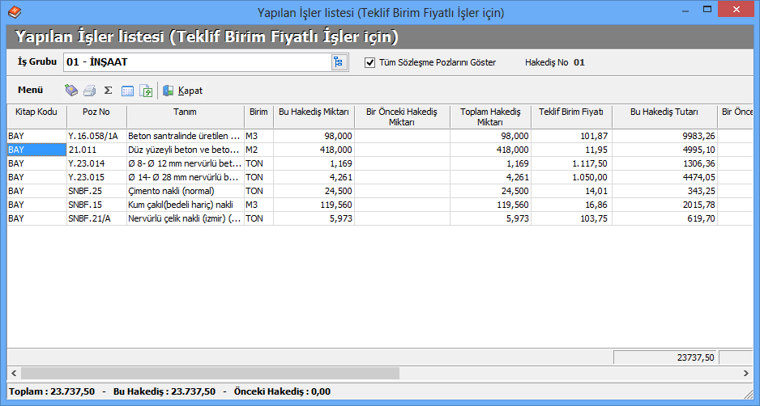Open the İş Grubu tree selector icon
Screen dimensions: 760x406
point(339,62)
